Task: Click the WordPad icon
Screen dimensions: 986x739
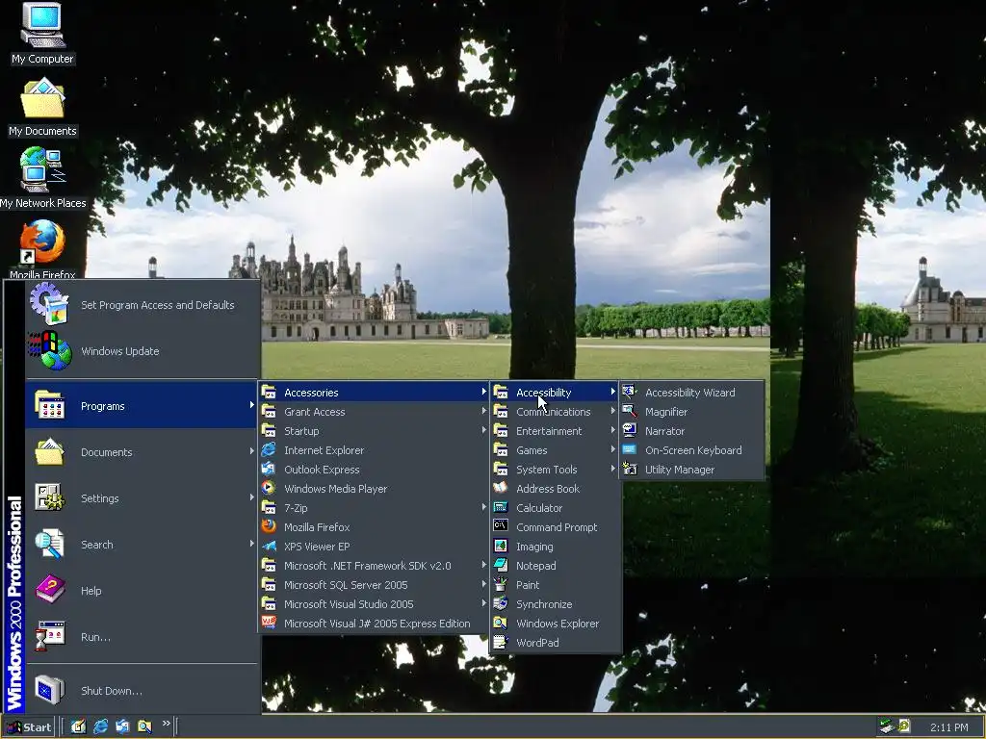Action: pos(501,642)
